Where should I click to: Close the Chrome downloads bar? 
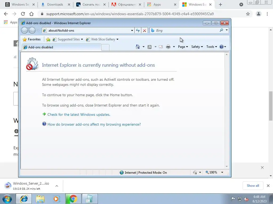[268, 186]
